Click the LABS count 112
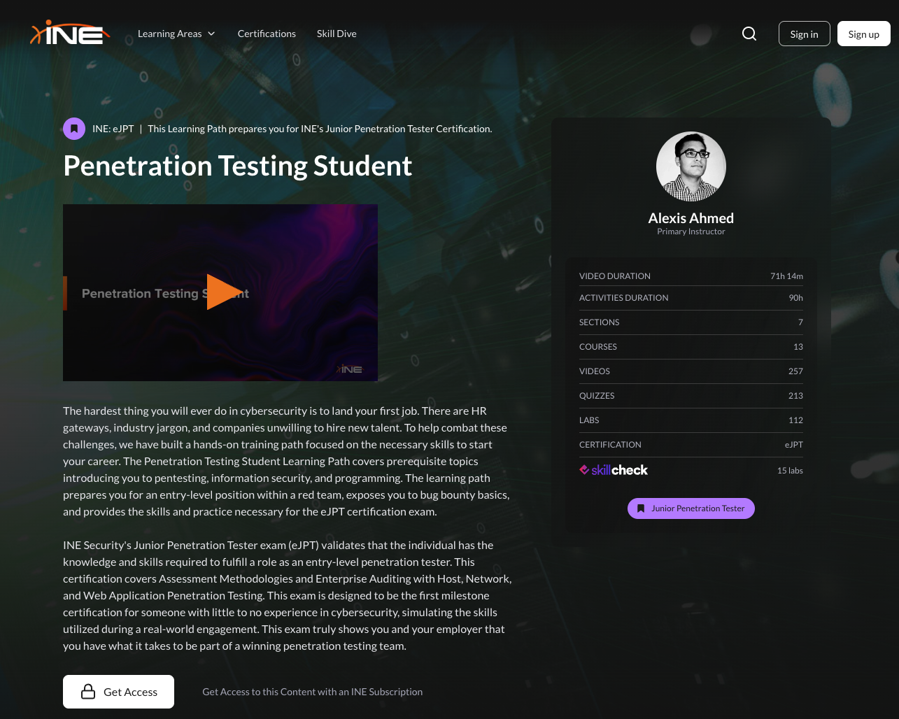The image size is (899, 719). pyautogui.click(x=795, y=420)
